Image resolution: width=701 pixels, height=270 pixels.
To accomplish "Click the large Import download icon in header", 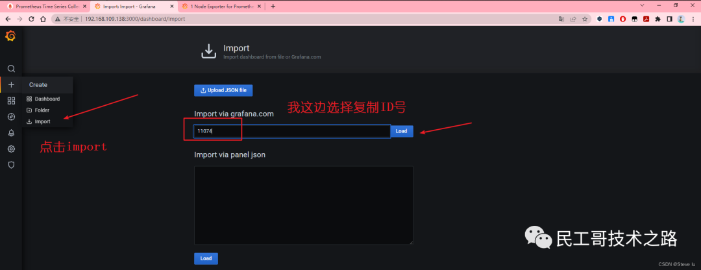I will (x=208, y=51).
